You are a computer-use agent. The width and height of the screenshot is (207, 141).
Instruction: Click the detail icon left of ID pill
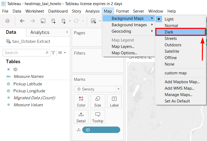pos(79,130)
